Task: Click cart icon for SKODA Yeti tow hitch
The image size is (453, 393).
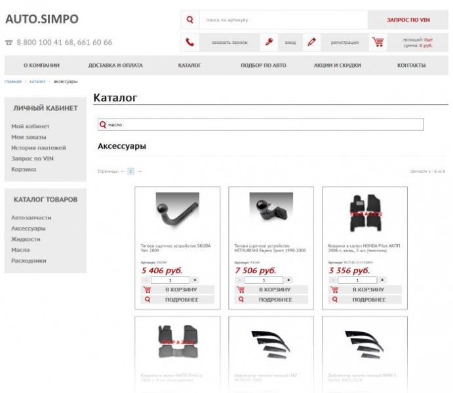Action: pos(148,290)
